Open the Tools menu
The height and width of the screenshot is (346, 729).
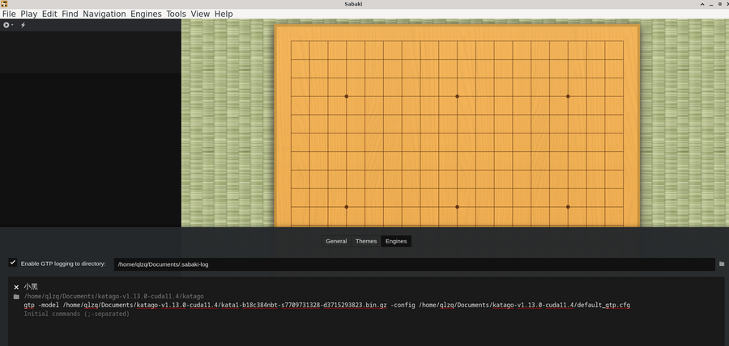pyautogui.click(x=177, y=14)
